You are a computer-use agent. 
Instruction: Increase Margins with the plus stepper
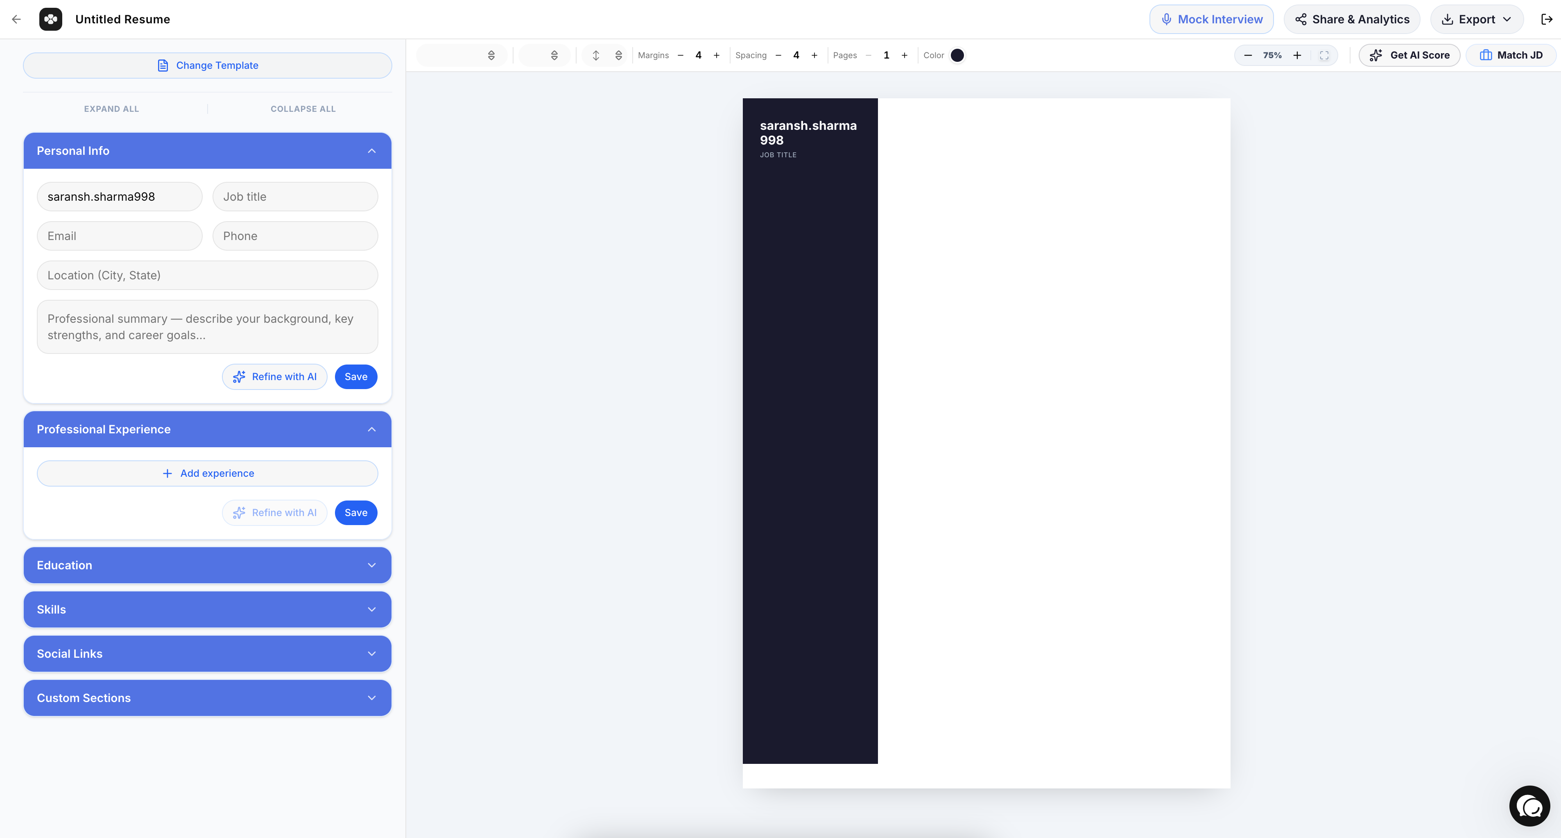point(716,55)
